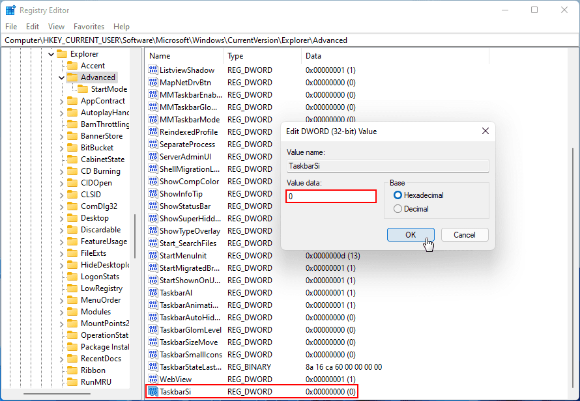Expand the FeatureUsage key
The height and width of the screenshot is (401, 580).
click(61, 242)
